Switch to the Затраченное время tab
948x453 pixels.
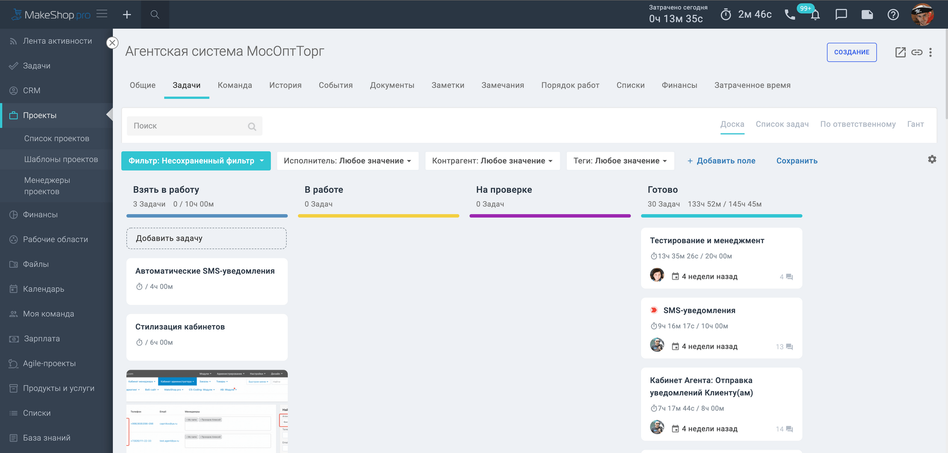coord(752,85)
